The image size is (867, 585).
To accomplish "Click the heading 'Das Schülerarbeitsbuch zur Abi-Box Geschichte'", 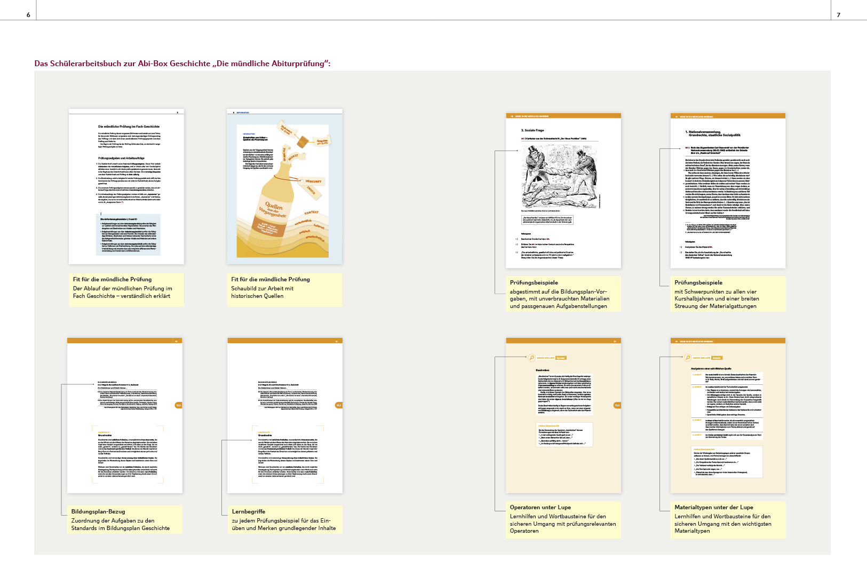I will click(182, 64).
